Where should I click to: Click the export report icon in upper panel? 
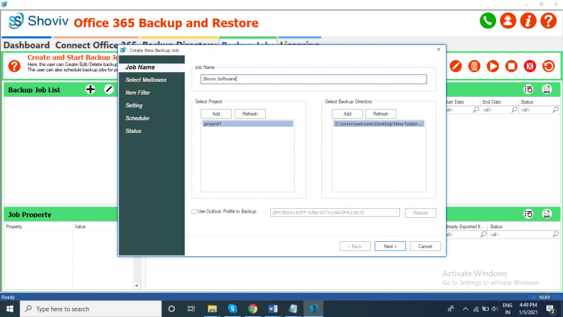(x=546, y=89)
